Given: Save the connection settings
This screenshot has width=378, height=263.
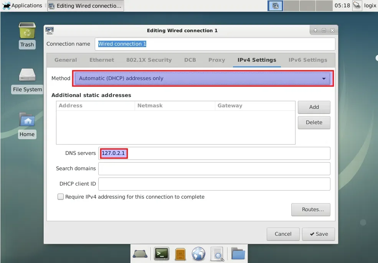Looking at the screenshot, I should click(x=319, y=234).
